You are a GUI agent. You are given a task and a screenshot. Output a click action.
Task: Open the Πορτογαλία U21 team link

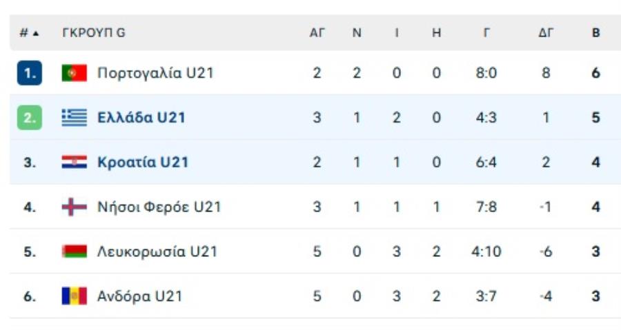[x=155, y=73]
